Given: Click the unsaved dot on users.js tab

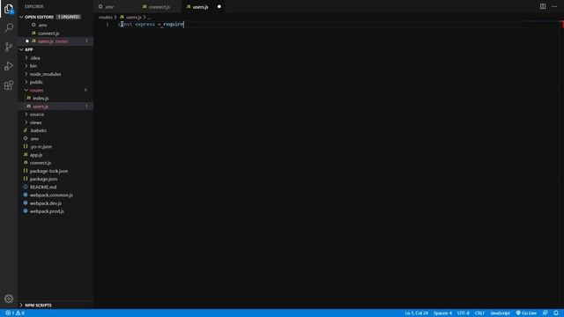Looking at the screenshot, I should 219,6.
